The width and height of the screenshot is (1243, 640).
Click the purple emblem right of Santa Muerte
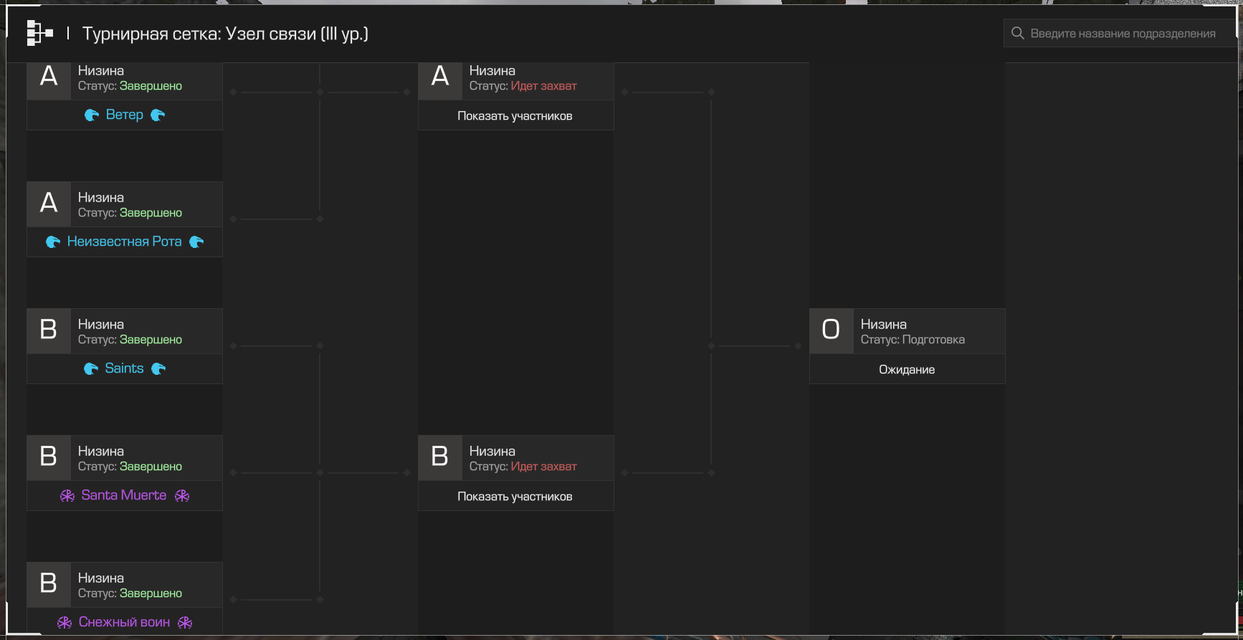[x=182, y=496]
